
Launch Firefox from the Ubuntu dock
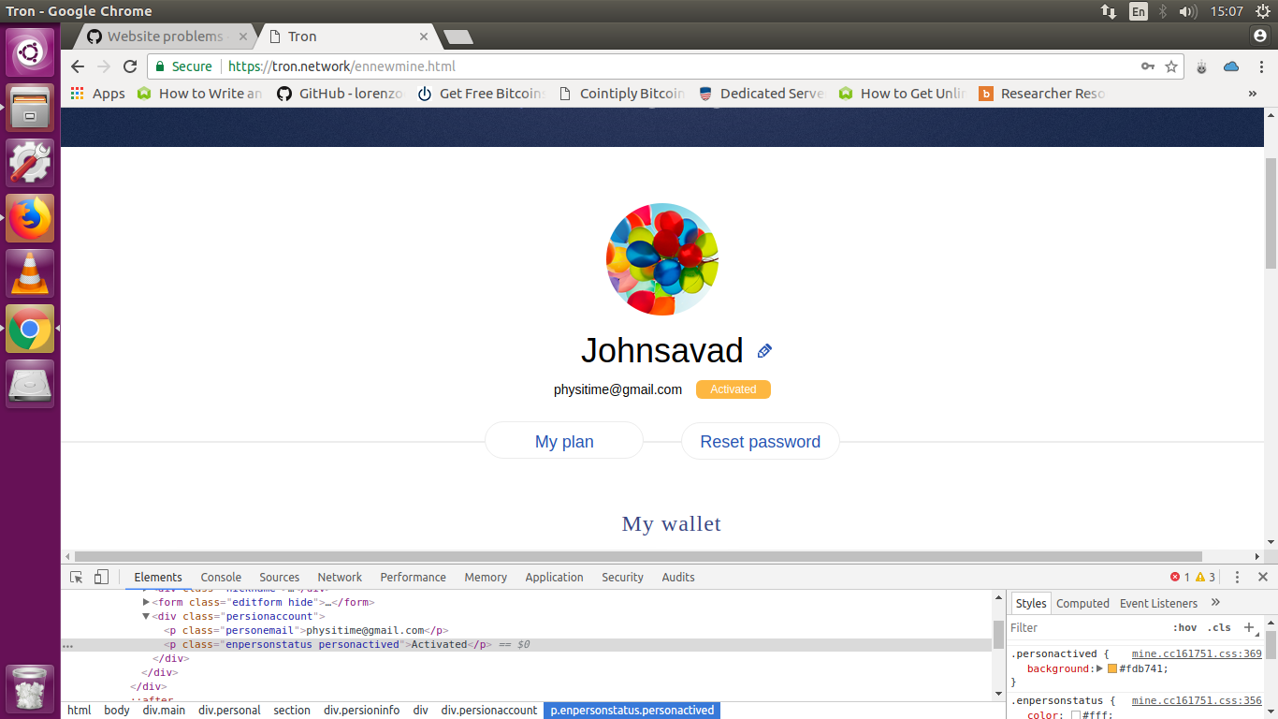pyautogui.click(x=30, y=217)
